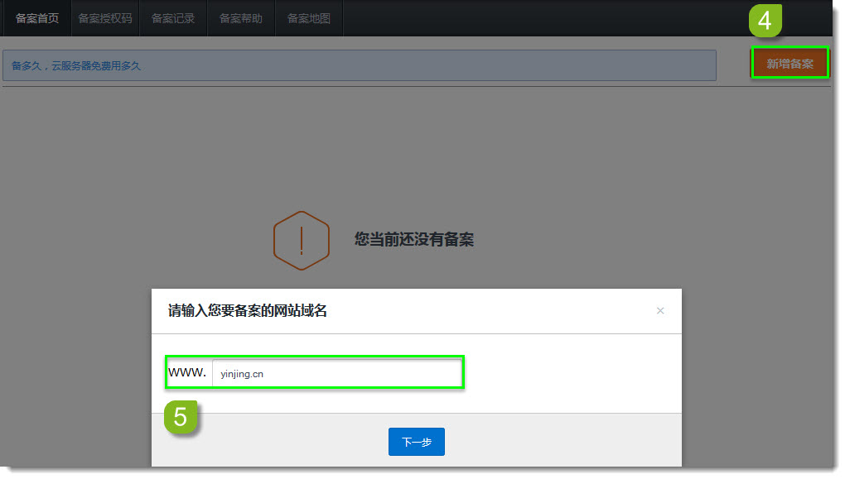Click the gray footer of the dialog

(563, 442)
